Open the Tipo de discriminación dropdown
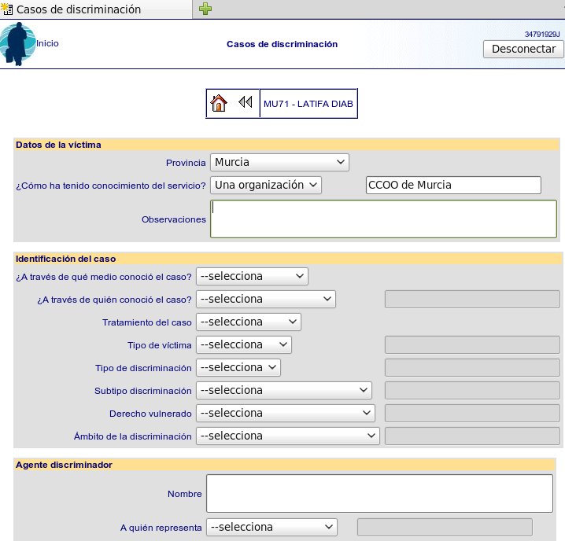 tap(238, 367)
